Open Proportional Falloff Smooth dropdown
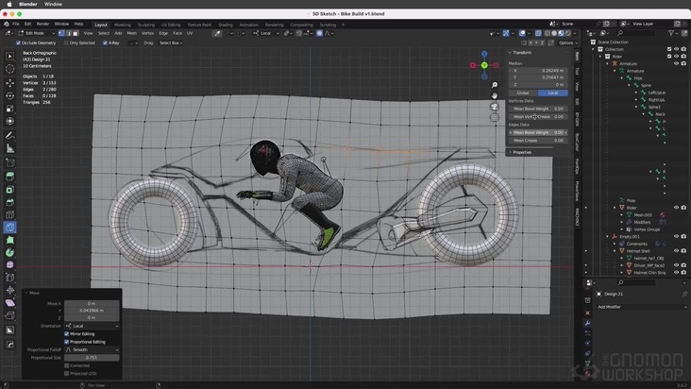The image size is (691, 389). click(x=92, y=349)
